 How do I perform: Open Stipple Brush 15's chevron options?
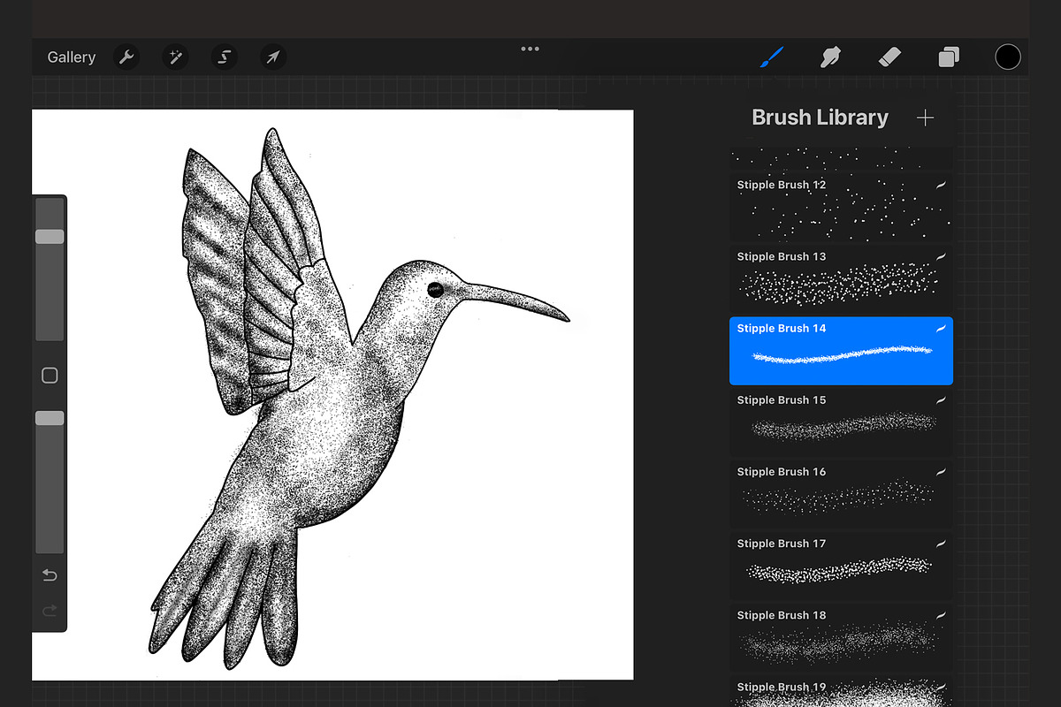(x=940, y=399)
